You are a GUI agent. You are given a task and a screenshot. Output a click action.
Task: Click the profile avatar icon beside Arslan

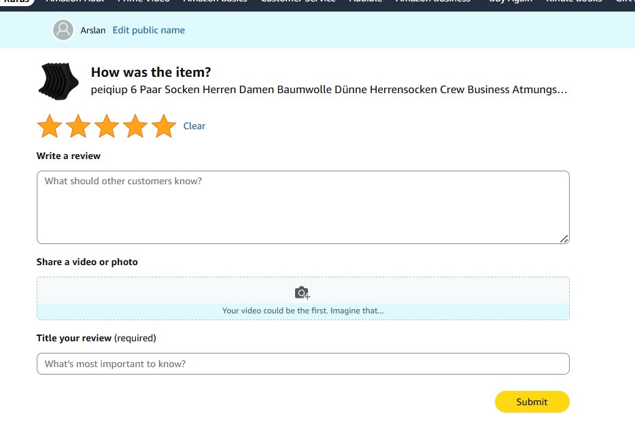click(63, 30)
